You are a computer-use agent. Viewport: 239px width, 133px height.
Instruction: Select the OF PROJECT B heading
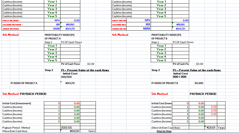tap(159, 38)
